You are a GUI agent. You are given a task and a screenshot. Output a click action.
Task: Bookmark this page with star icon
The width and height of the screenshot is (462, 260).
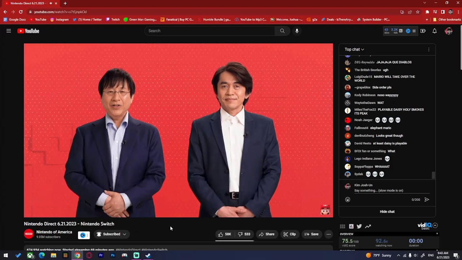[418, 12]
